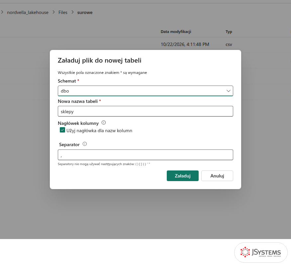The width and height of the screenshot is (291, 266).
Task: Click the dialog title Załaduj plik do nowej tabeli
Action: pyautogui.click(x=99, y=61)
